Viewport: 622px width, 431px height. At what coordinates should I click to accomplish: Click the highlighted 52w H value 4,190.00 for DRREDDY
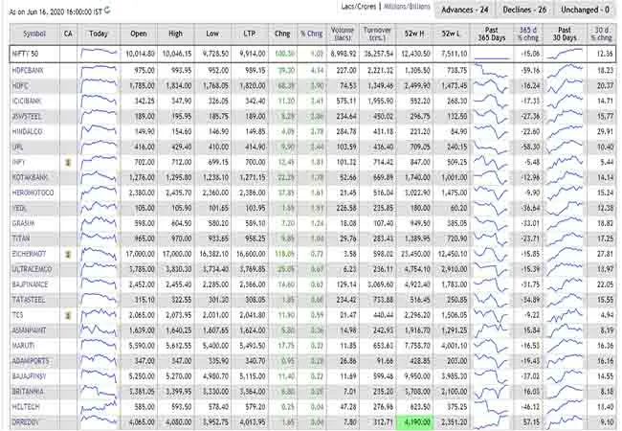tap(414, 422)
